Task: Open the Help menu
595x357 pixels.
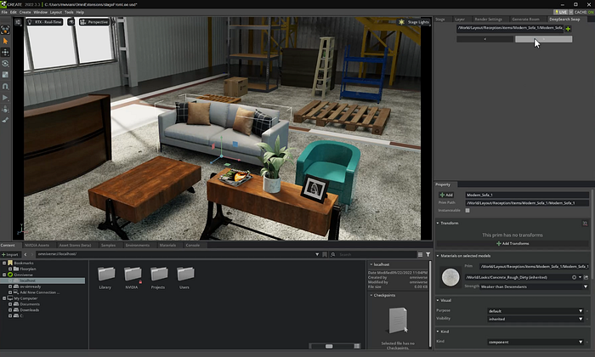Action: pos(80,12)
